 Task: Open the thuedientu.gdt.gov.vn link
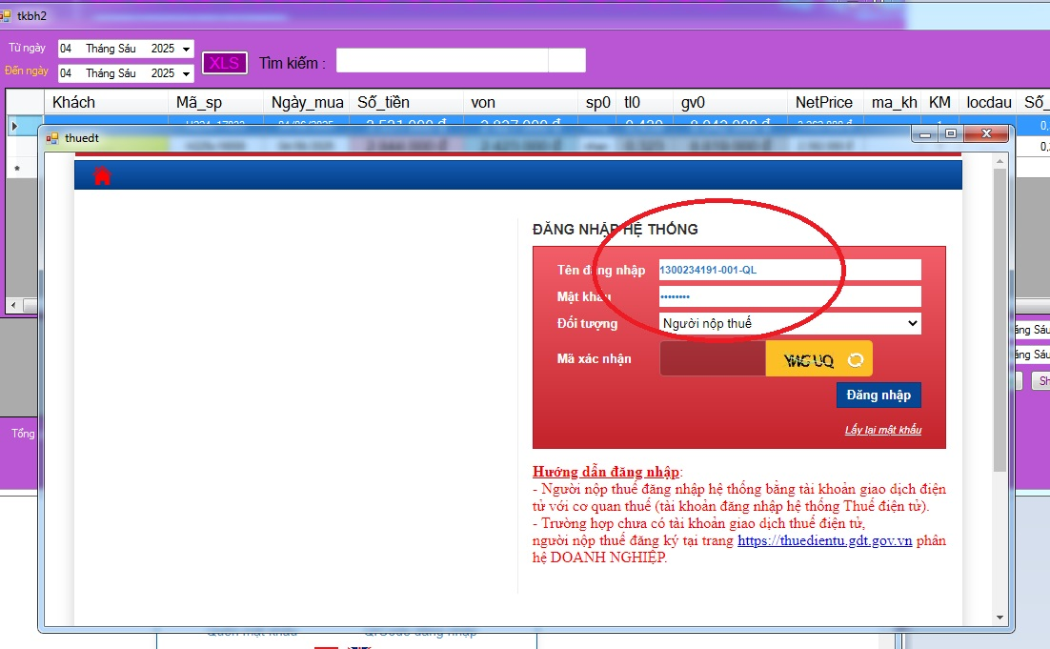pyautogui.click(x=824, y=540)
